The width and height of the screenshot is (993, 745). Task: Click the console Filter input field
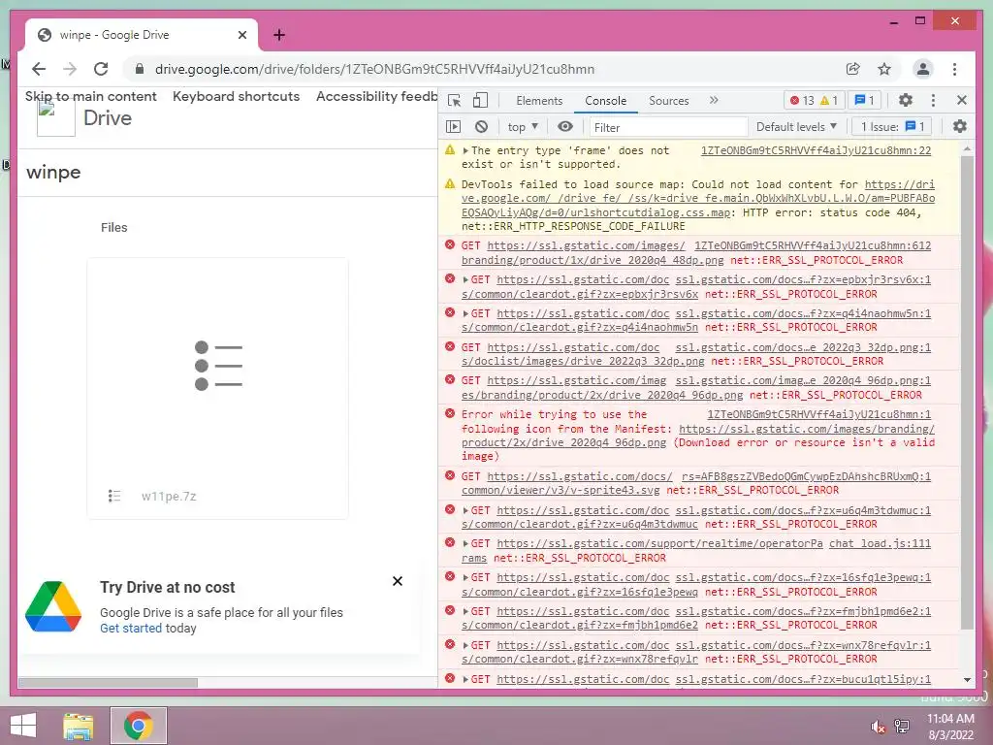pyautogui.click(x=668, y=127)
